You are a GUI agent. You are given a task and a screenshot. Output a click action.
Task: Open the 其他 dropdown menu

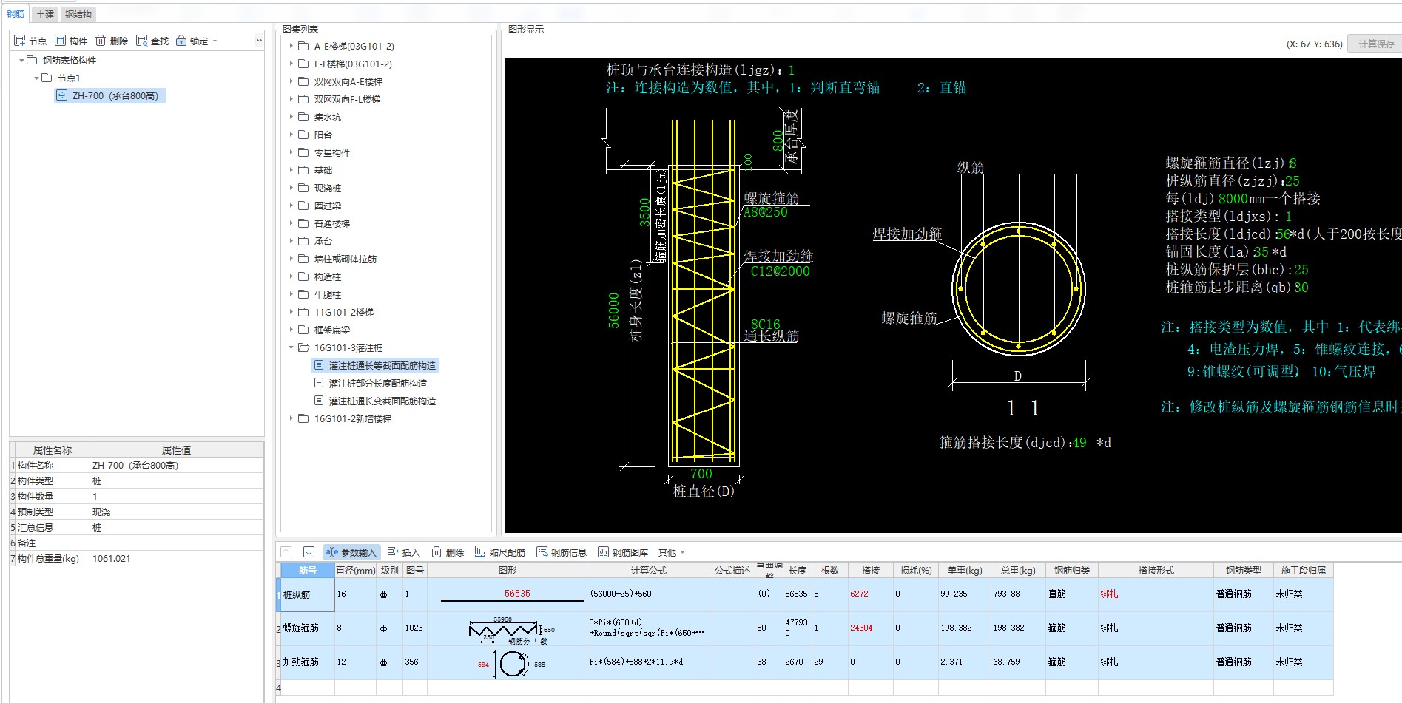672,552
